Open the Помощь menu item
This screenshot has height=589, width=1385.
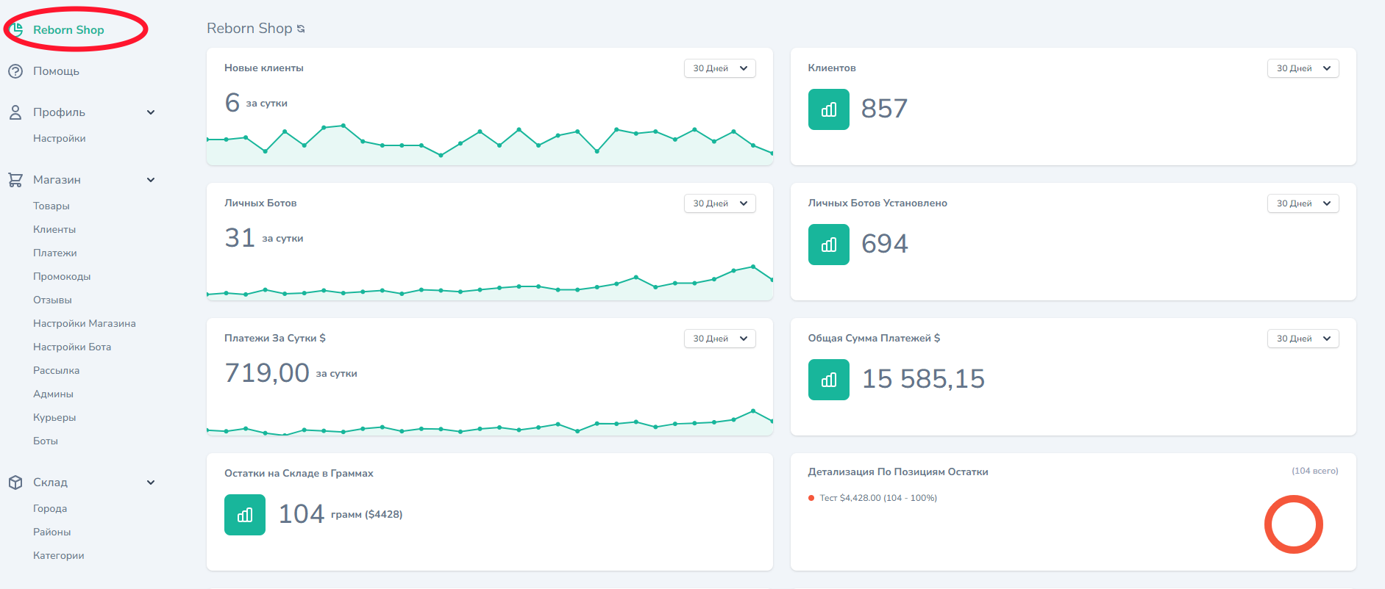(56, 71)
